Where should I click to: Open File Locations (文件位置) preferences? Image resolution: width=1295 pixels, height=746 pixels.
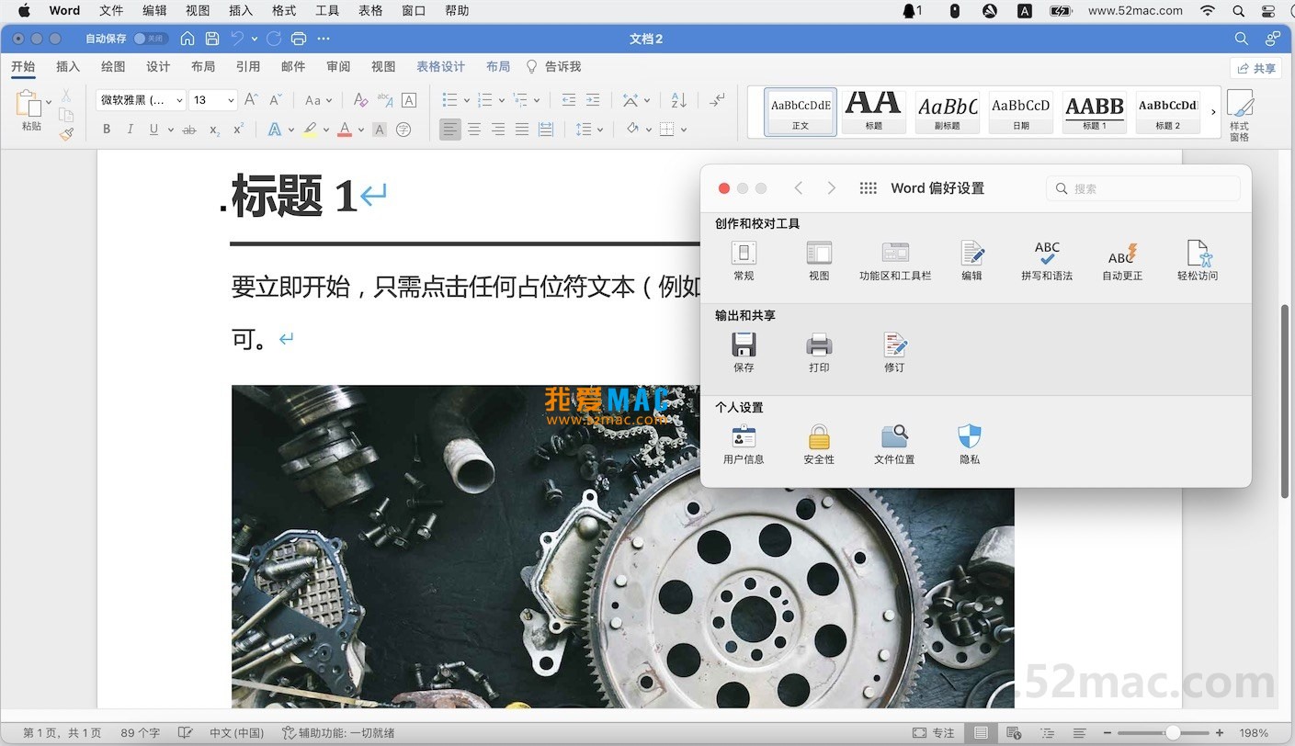pyautogui.click(x=894, y=445)
